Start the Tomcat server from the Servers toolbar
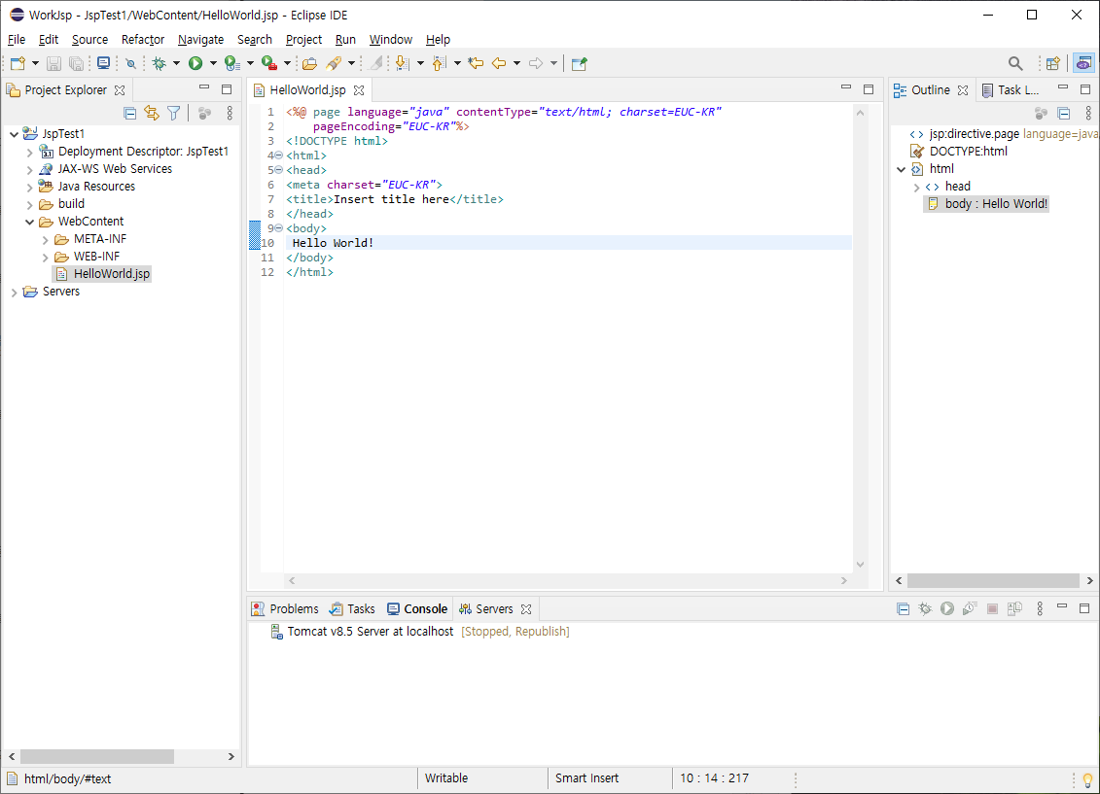 (947, 608)
